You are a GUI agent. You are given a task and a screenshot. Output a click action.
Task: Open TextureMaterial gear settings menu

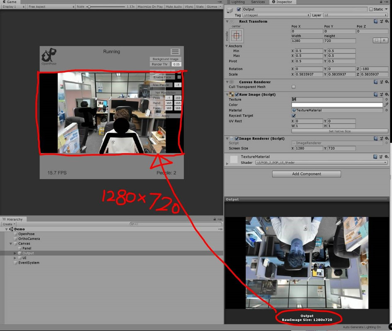point(387,156)
